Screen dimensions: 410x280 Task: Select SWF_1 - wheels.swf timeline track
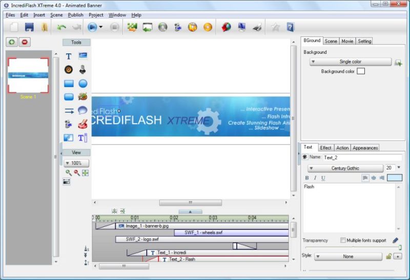231,233
